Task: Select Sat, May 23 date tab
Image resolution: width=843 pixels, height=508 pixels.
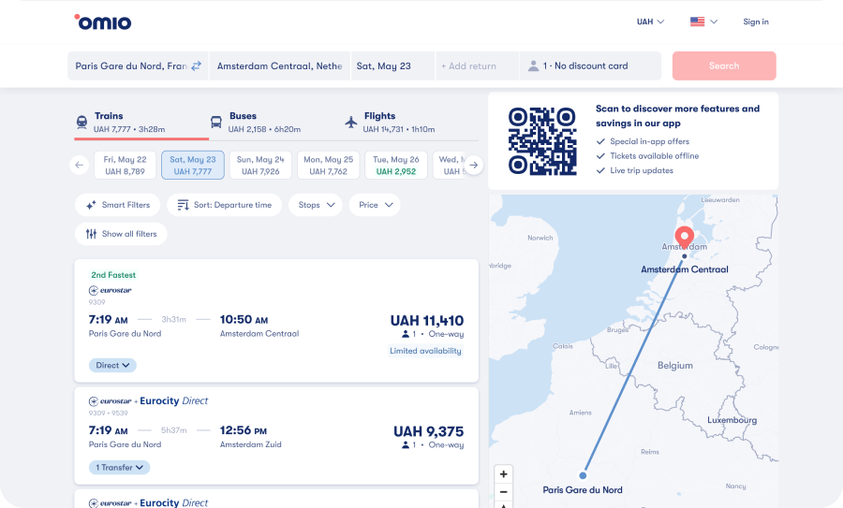Action: coord(193,165)
